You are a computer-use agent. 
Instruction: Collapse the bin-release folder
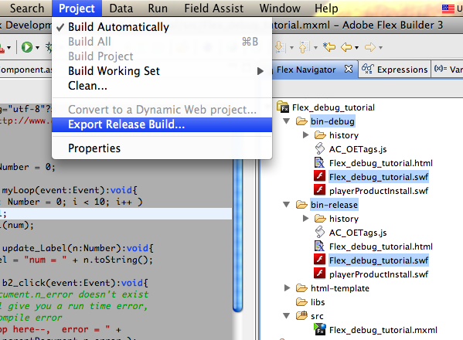coord(286,205)
